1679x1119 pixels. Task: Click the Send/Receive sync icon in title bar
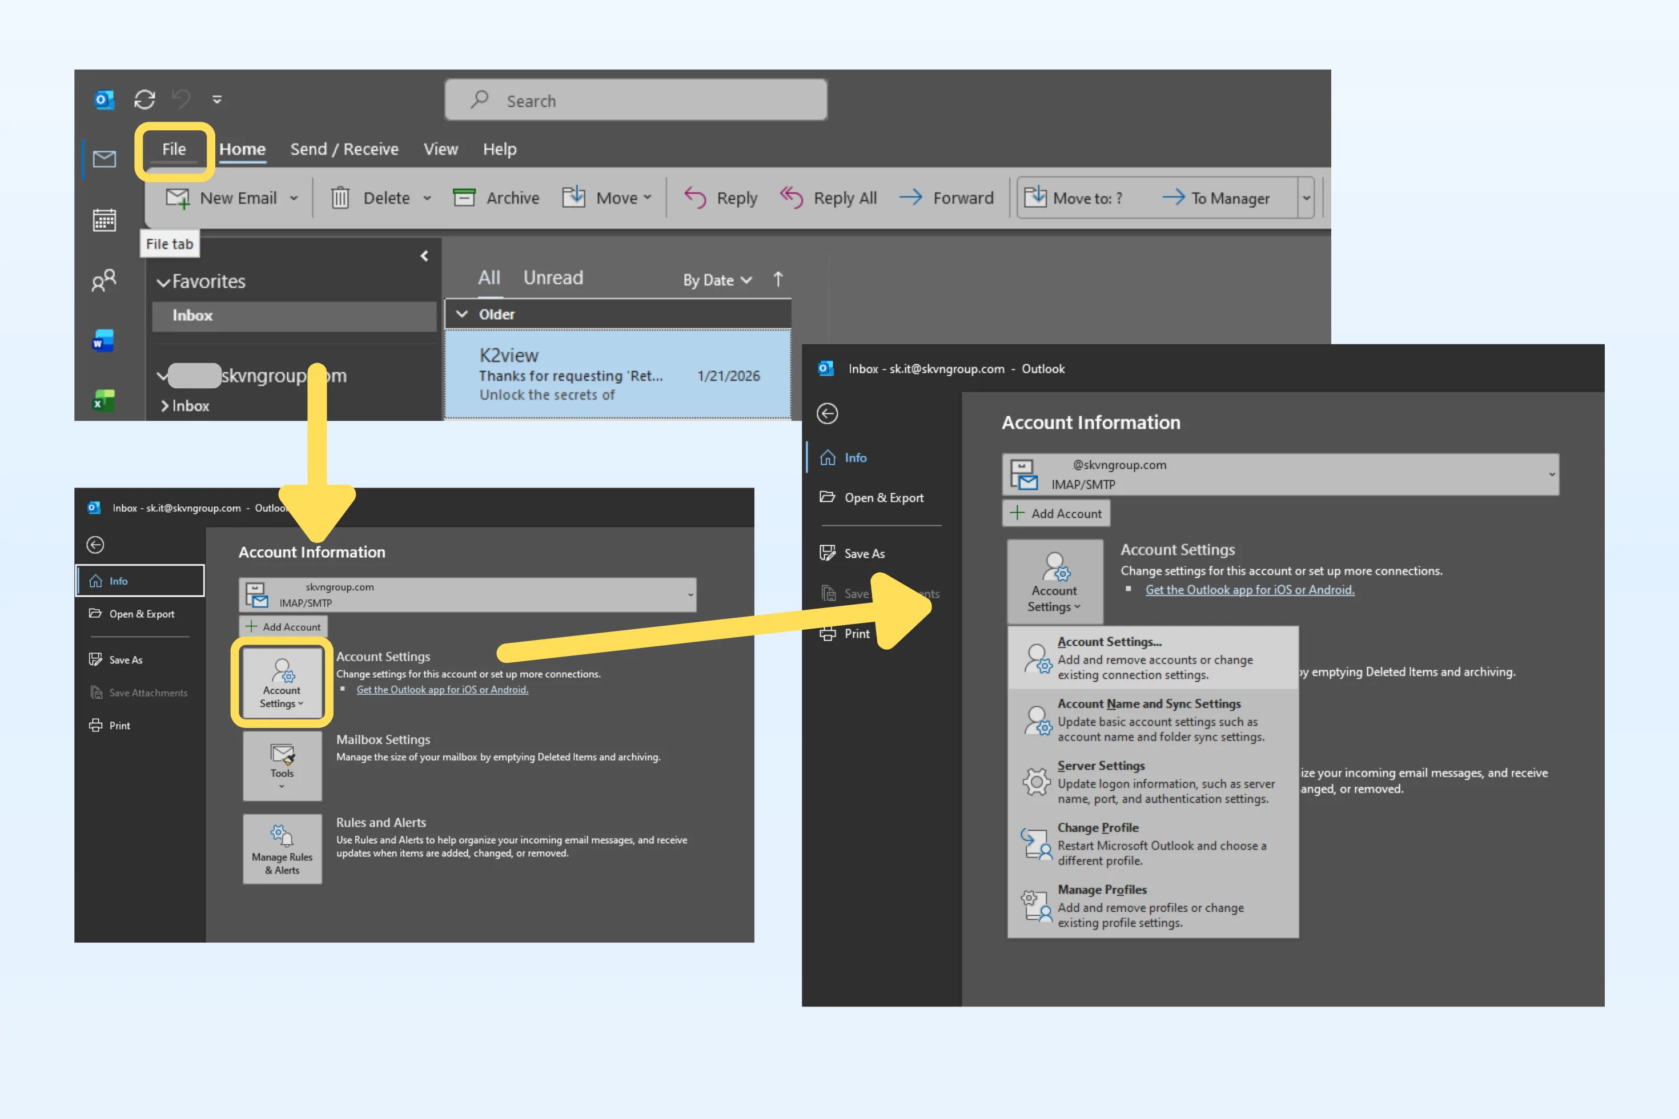[145, 99]
